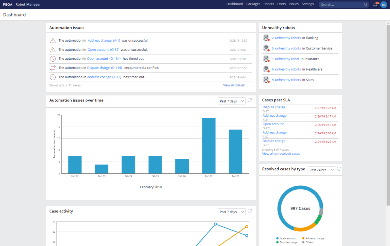Open the BB user avatar menu
The image size is (390, 246).
click(383, 5)
